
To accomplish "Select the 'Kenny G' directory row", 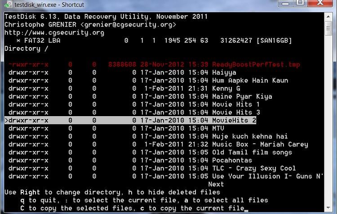I will (x=124, y=88).
